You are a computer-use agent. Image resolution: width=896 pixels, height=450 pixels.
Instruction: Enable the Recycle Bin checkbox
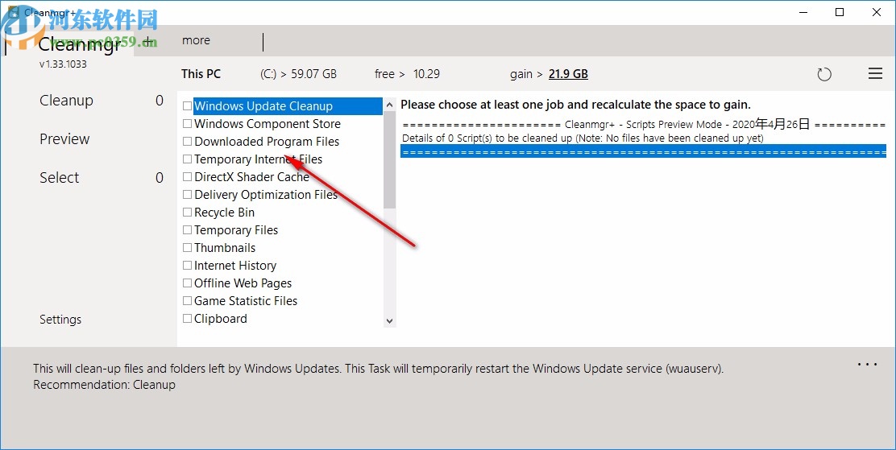coord(188,213)
